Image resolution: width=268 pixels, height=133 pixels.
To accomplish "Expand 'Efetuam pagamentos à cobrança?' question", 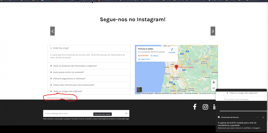I will (89, 79).
